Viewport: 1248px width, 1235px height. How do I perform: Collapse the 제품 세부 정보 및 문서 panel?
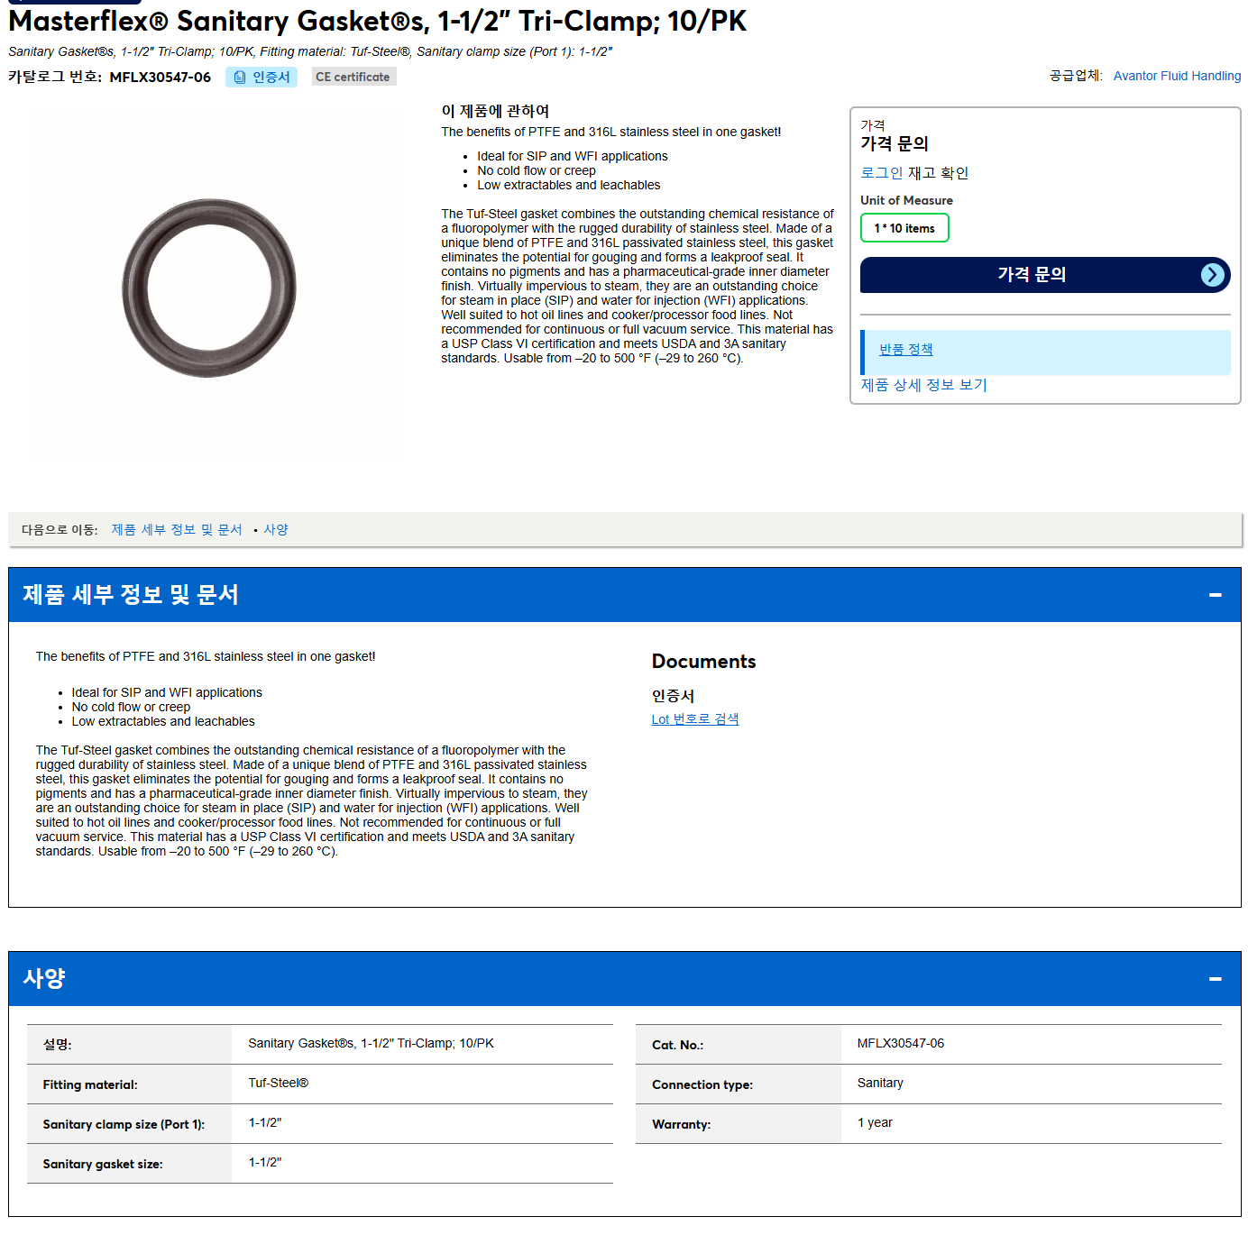[1215, 595]
